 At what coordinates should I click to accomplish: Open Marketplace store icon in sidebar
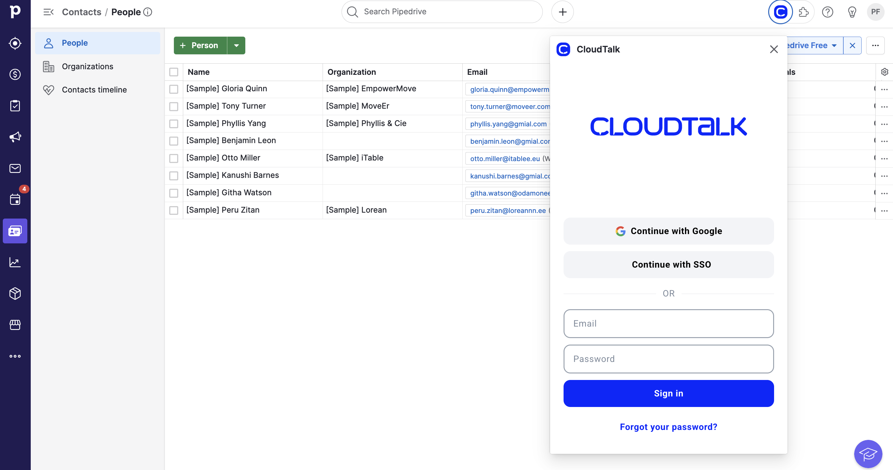pyautogui.click(x=15, y=325)
